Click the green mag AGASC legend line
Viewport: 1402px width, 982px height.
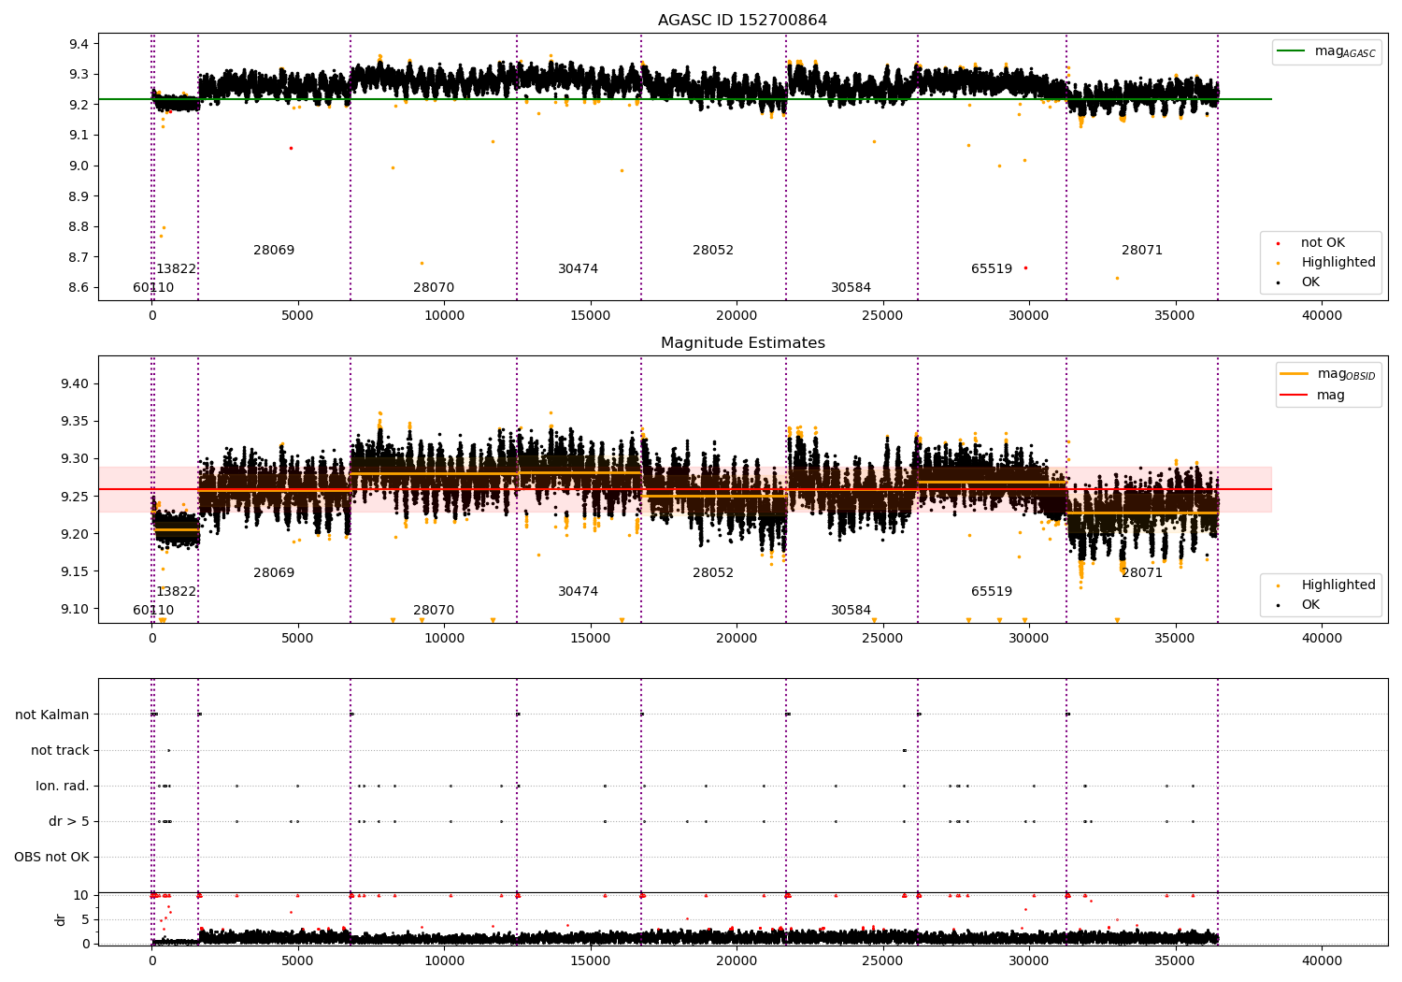click(1293, 51)
